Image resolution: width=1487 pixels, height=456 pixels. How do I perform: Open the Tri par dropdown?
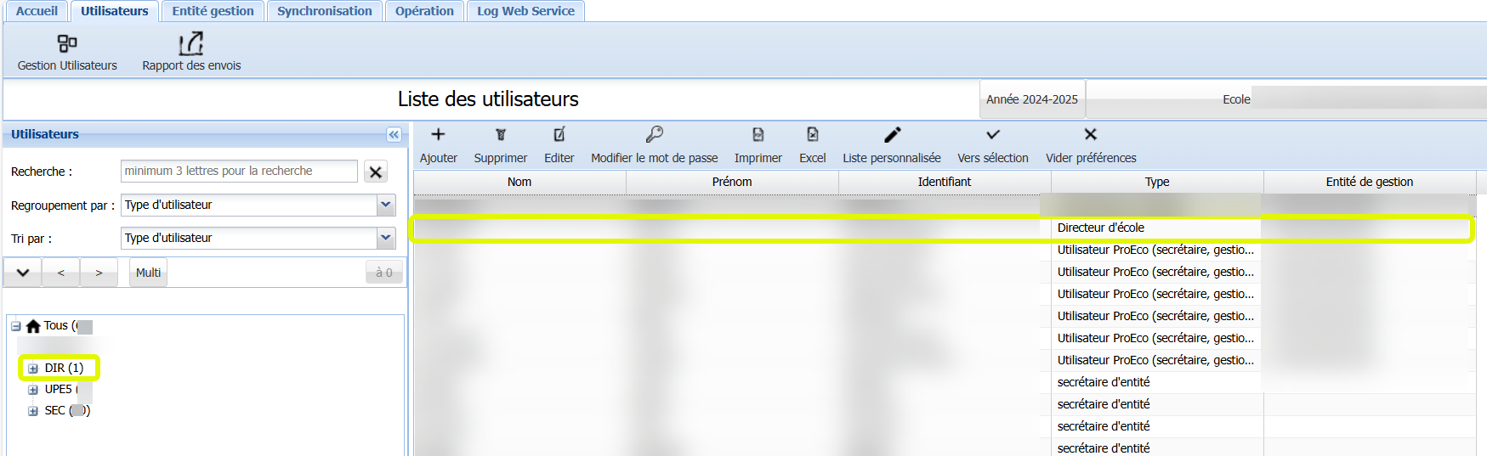[386, 238]
